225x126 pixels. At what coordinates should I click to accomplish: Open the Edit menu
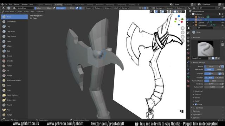tap(11, 5)
